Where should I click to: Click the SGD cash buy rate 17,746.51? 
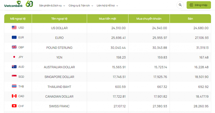(119, 77)
